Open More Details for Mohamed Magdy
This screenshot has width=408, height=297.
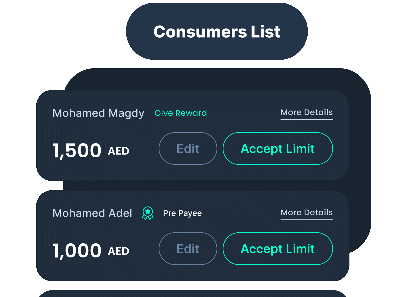tap(307, 112)
